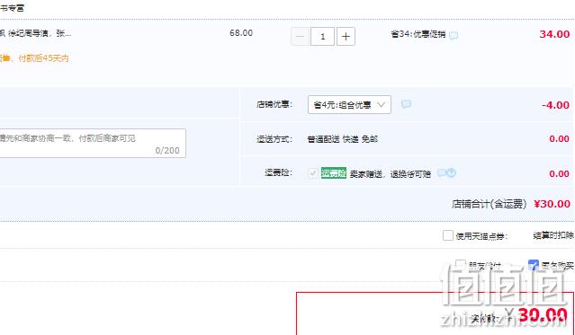Click the unit price 68.00
This screenshot has width=575, height=335.
coord(241,33)
